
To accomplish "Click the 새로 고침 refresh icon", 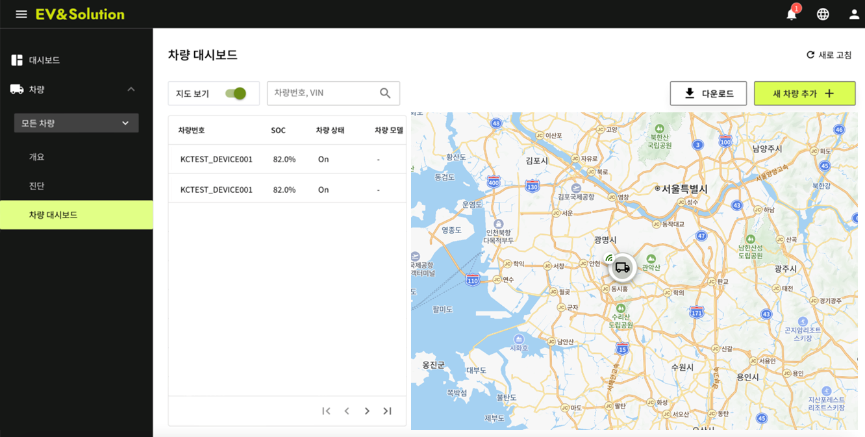I will click(810, 55).
